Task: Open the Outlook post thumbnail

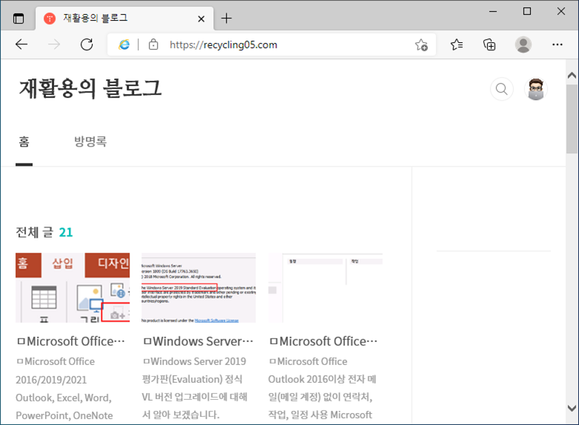Action: (x=325, y=287)
